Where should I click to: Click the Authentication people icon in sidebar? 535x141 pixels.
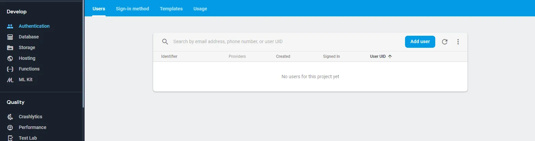coord(10,26)
